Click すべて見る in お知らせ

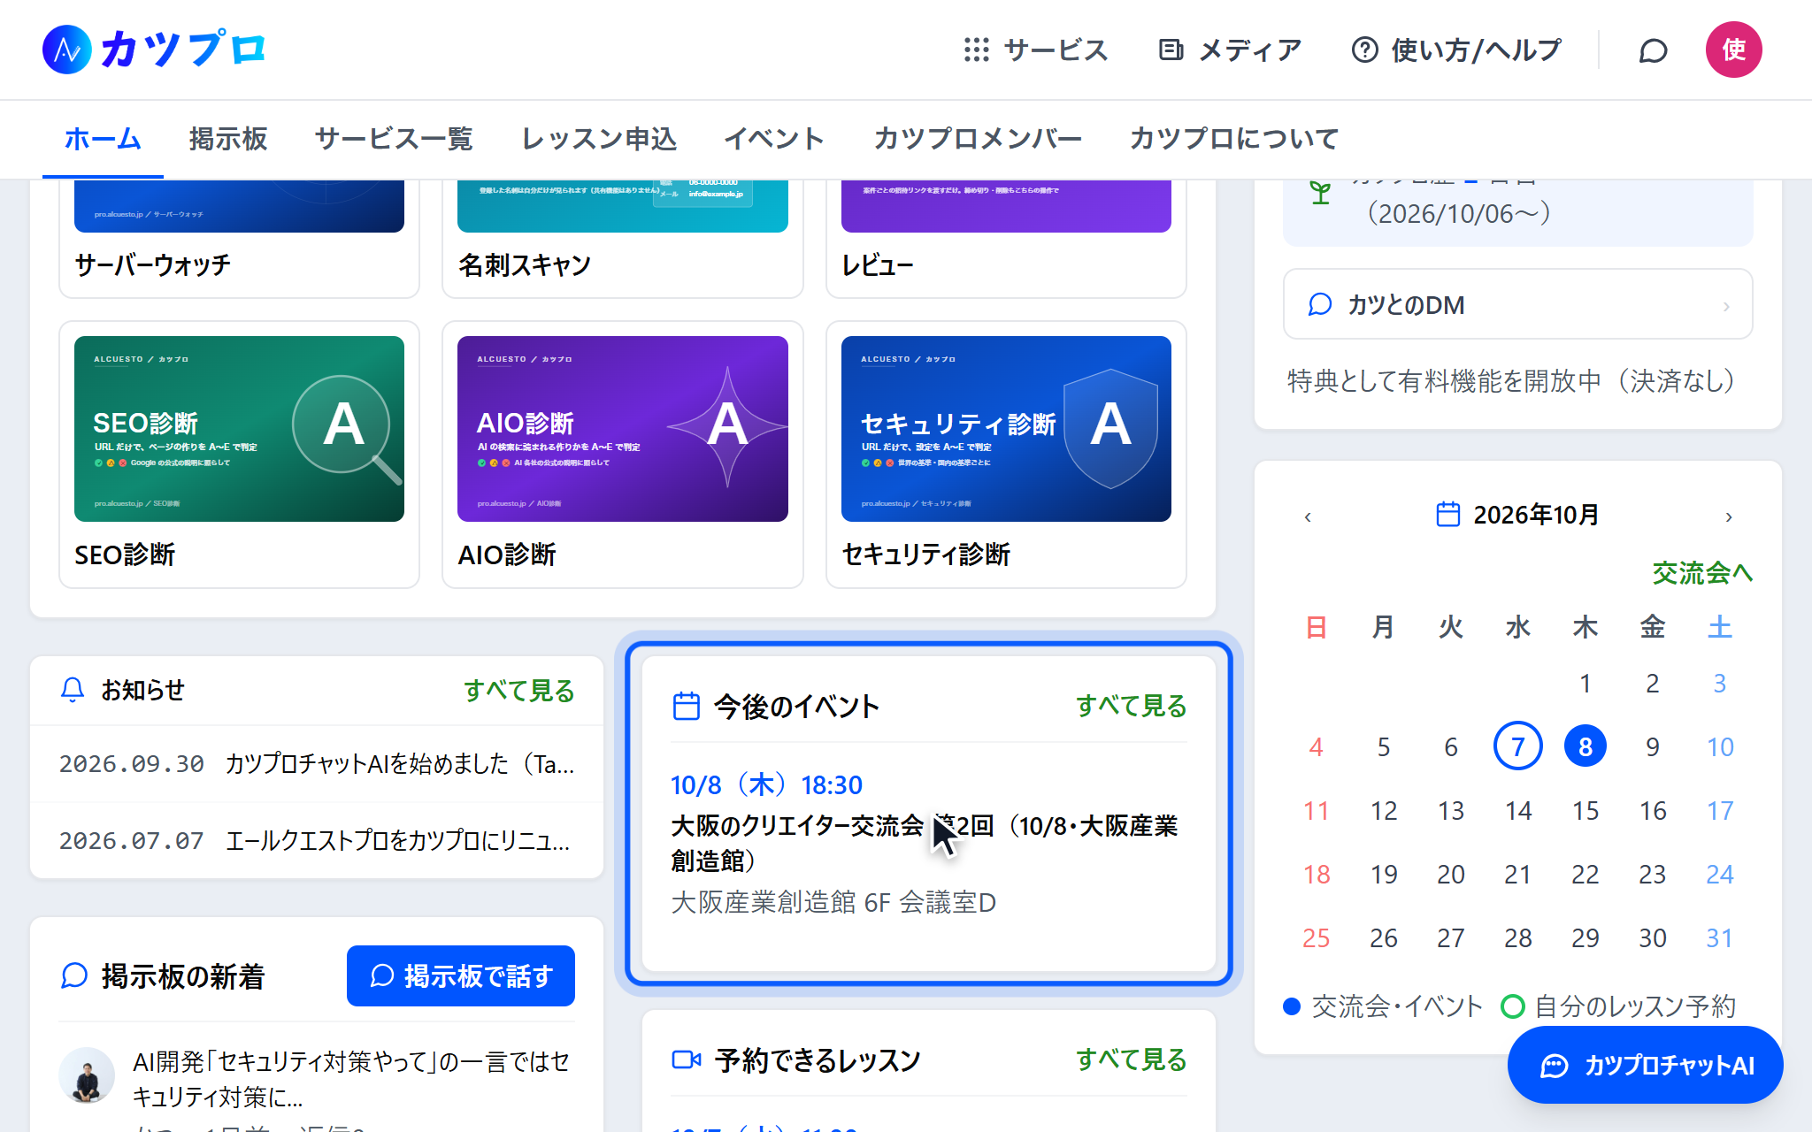click(519, 690)
